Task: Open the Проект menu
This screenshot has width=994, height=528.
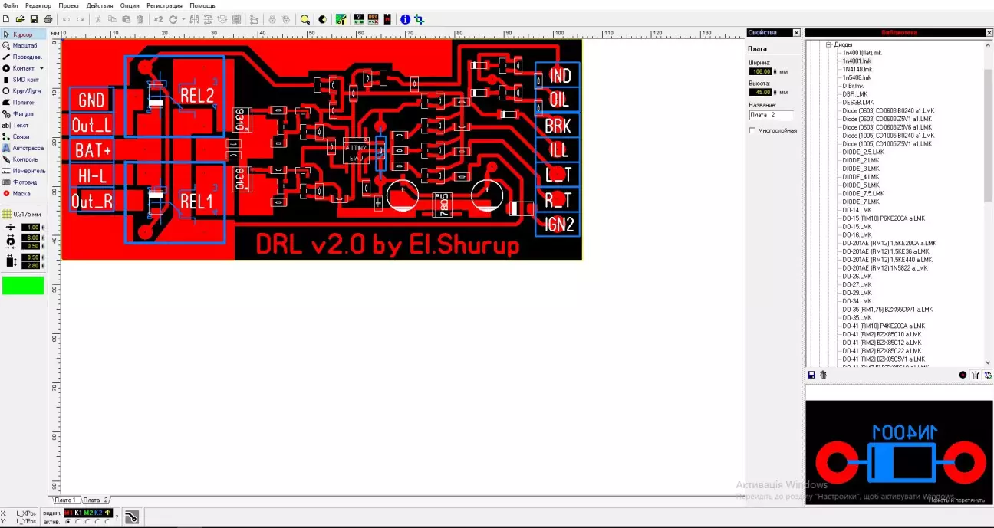Action: click(x=69, y=5)
